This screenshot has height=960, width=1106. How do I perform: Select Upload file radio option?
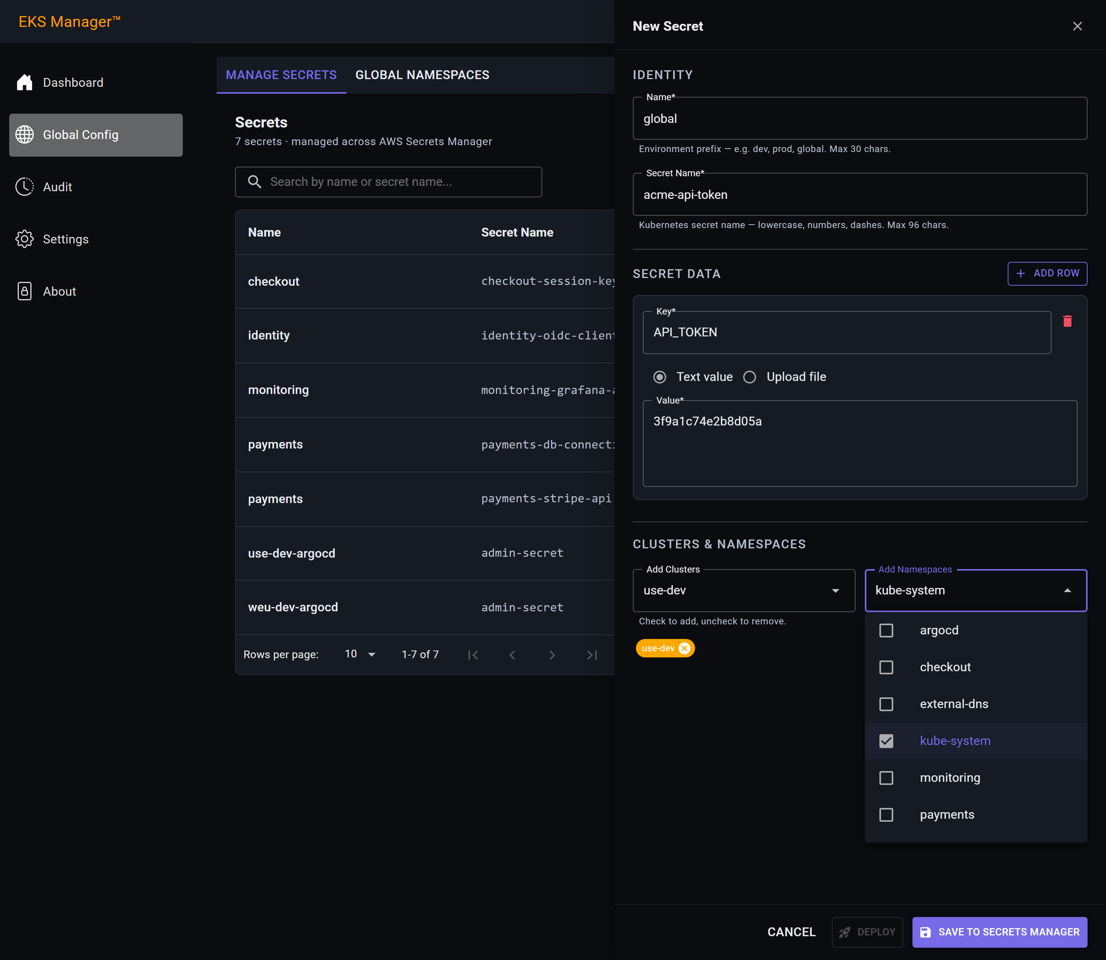point(750,378)
